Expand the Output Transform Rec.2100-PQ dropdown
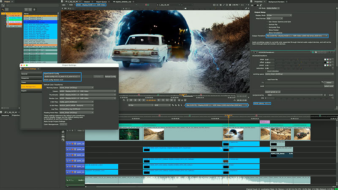The width and height of the screenshot is (338, 190). [x=296, y=36]
